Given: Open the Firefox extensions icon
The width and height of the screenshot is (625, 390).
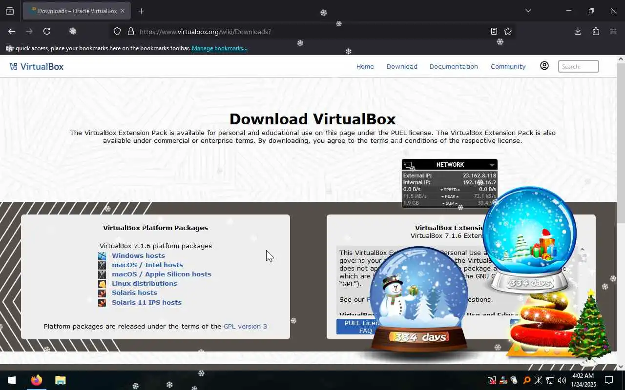Looking at the screenshot, I should (x=596, y=31).
